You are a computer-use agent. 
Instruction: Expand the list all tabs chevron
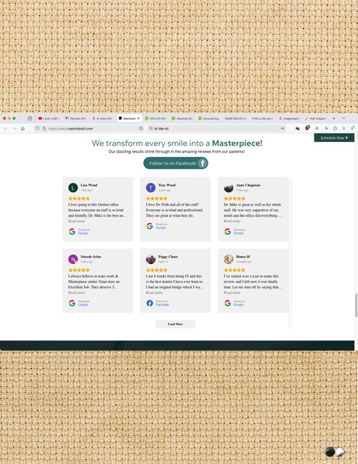pyautogui.click(x=344, y=119)
